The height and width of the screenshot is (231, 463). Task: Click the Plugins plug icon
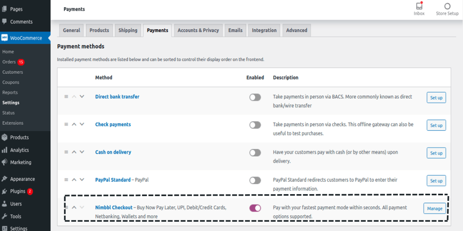pos(4,191)
